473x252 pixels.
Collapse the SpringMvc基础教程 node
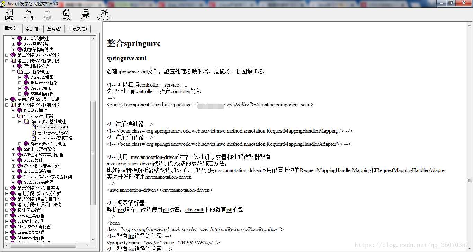20,121
